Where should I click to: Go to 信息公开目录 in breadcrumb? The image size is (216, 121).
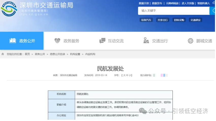coord(57,54)
